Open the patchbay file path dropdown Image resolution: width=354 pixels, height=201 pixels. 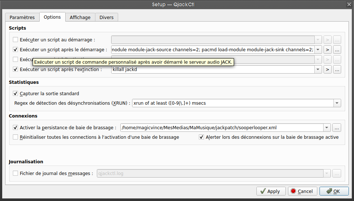(x=326, y=128)
